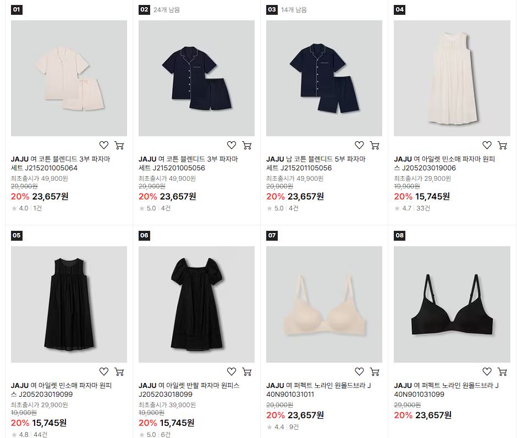Add short-sleeve black dress 06 to cart
517x438 pixels.
[x=246, y=372]
